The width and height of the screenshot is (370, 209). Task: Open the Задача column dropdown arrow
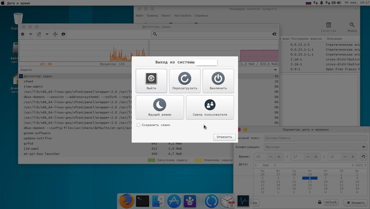pos(275,70)
